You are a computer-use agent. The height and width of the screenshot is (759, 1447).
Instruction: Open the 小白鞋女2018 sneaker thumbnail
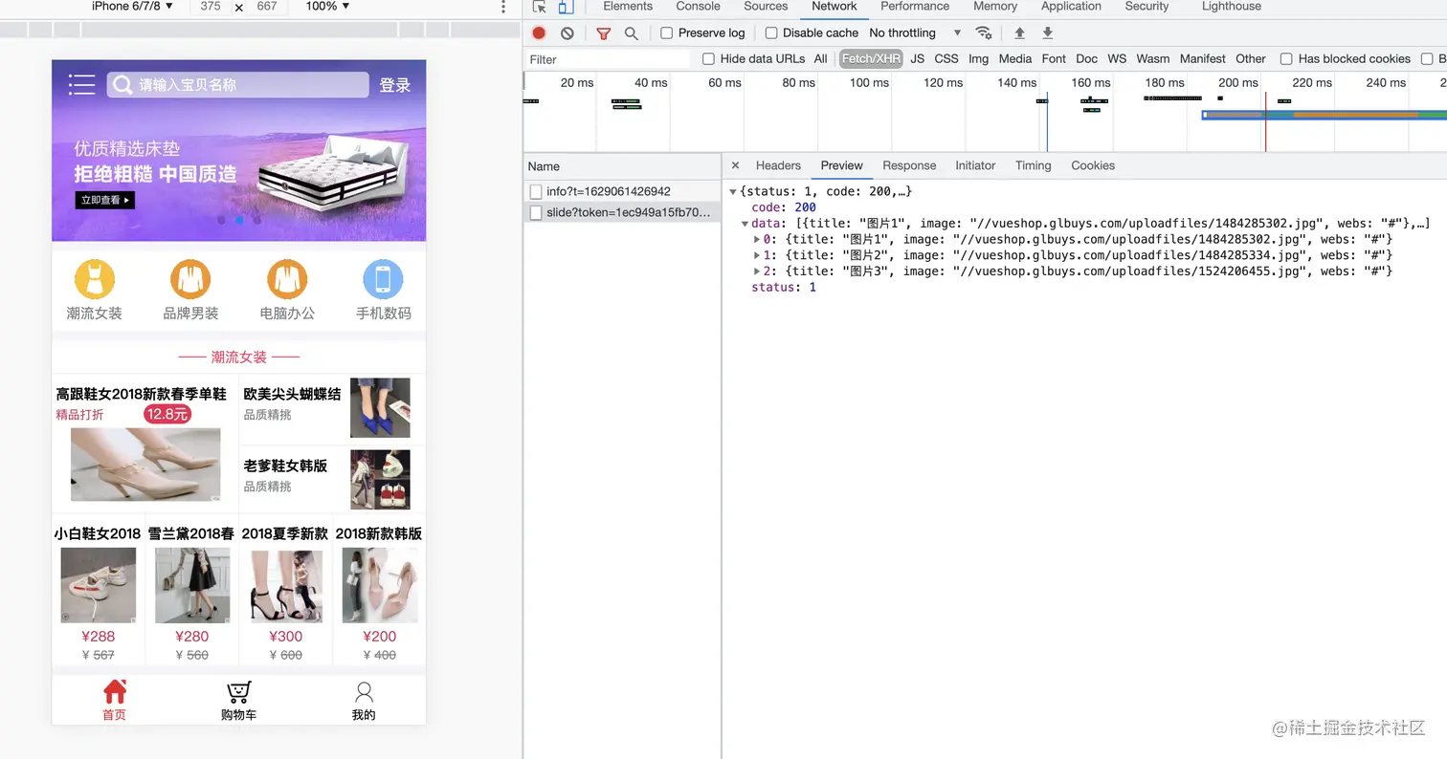(x=98, y=586)
